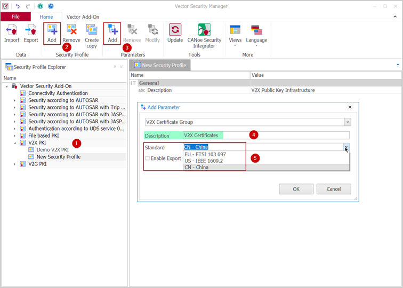Screen dimensions: 403x288
Task: Click the blue help question icon
Action: 51,6
